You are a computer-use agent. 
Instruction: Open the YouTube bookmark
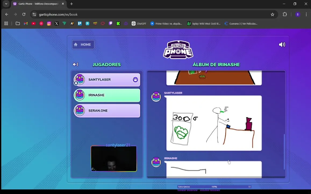[34, 23]
